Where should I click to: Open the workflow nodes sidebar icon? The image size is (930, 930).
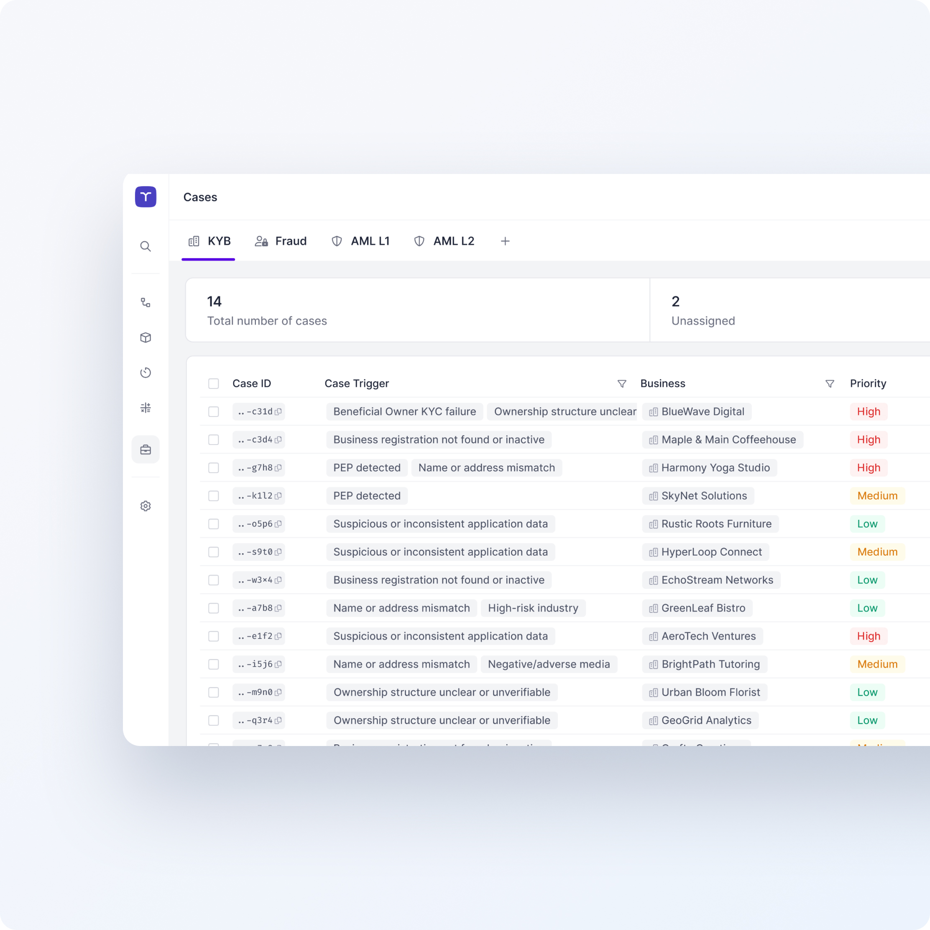146,302
